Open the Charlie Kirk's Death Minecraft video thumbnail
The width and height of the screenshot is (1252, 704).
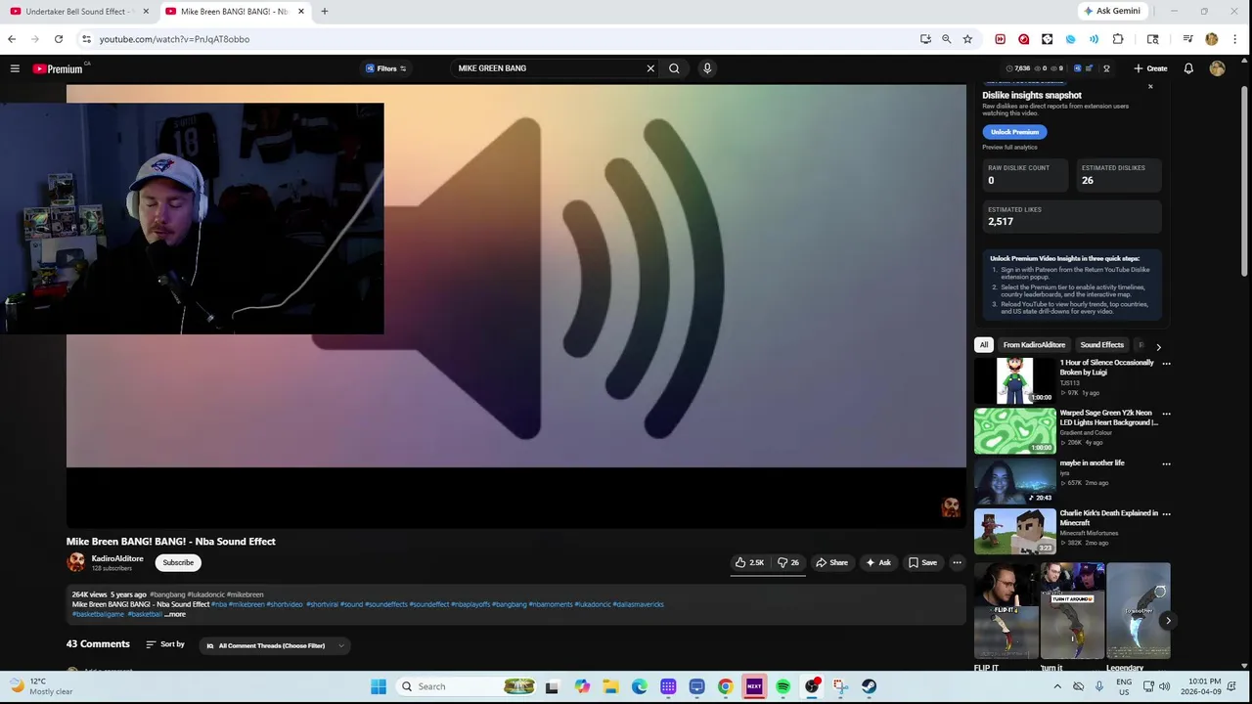click(1015, 531)
